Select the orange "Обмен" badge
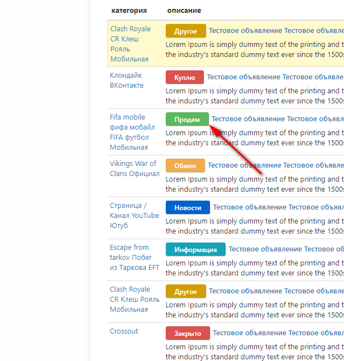Viewport: 344px width, 361px height. tap(185, 165)
